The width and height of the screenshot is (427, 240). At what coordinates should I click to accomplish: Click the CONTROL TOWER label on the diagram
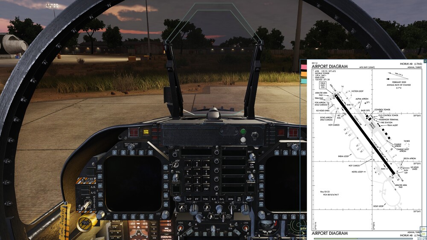click(x=382, y=109)
